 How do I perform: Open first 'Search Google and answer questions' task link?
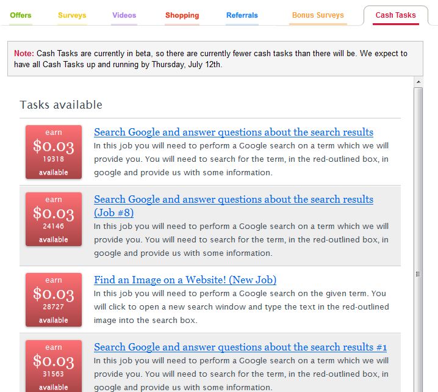click(233, 132)
